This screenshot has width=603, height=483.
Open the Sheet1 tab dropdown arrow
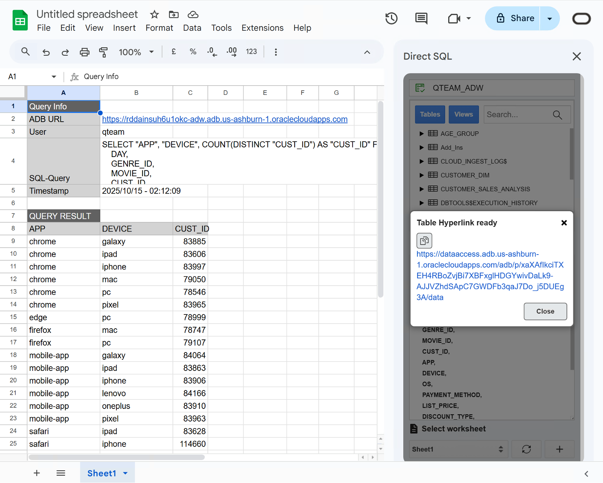point(125,473)
